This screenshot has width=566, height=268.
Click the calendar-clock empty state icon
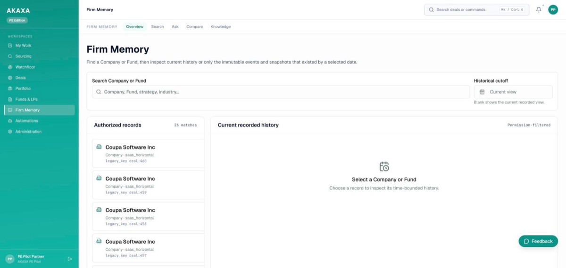click(x=384, y=166)
